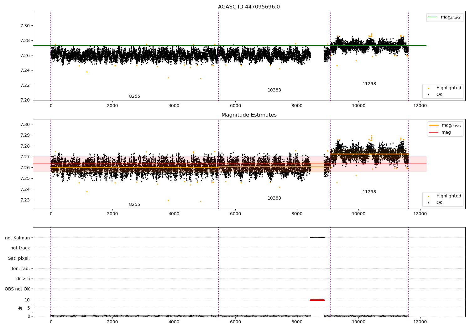Select the 'Sat. pixel.' row label
This screenshot has height=329, width=470.
tap(19, 258)
